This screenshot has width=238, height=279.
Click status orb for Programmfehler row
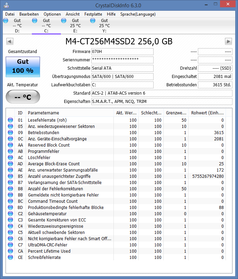click(x=10, y=151)
